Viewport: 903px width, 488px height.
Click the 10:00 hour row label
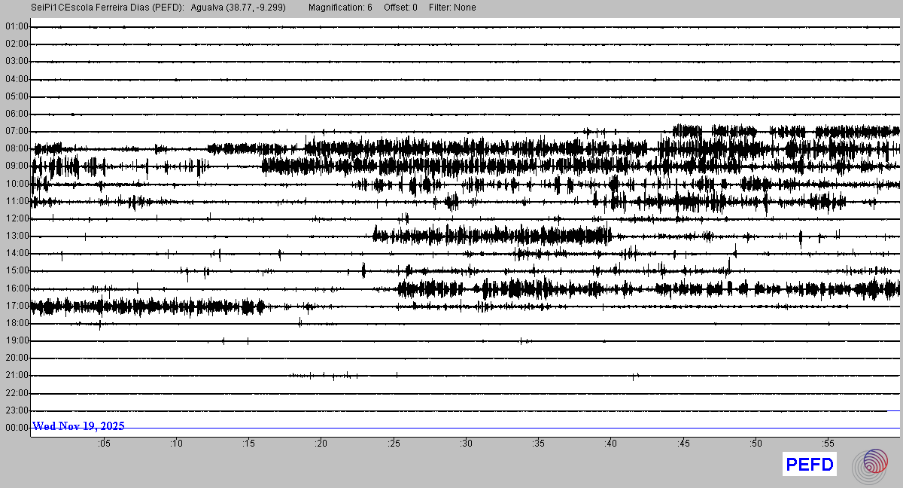point(16,184)
